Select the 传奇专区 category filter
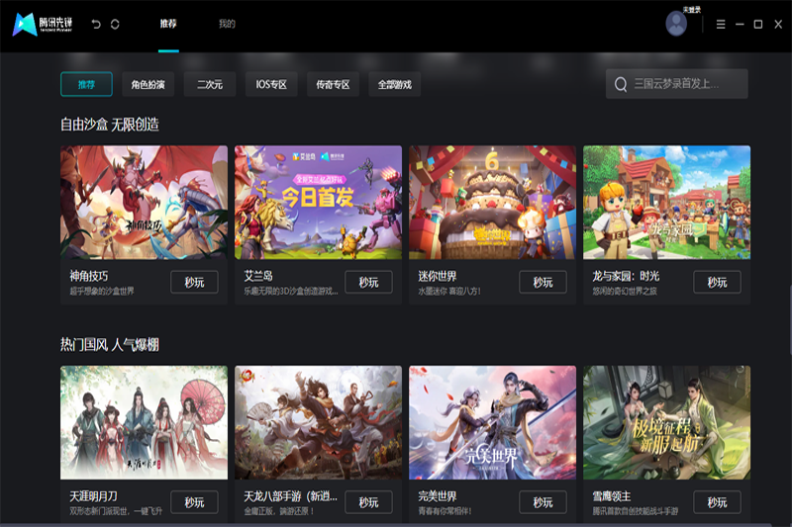This screenshot has height=527, width=792. (x=333, y=84)
